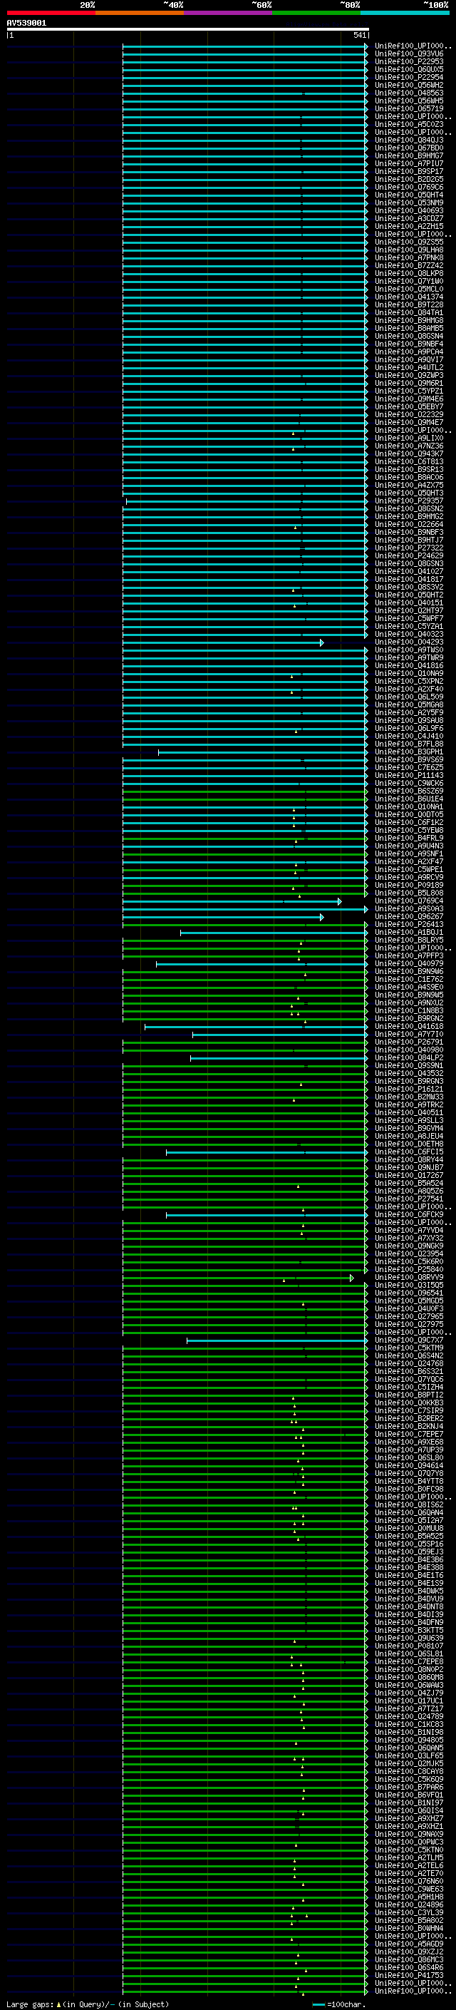Click the cyan ~100% identity legend segment

(x=405, y=13)
